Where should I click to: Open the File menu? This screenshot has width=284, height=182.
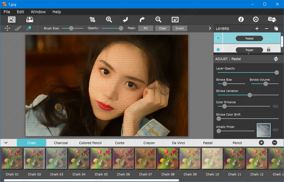[x=7, y=12]
